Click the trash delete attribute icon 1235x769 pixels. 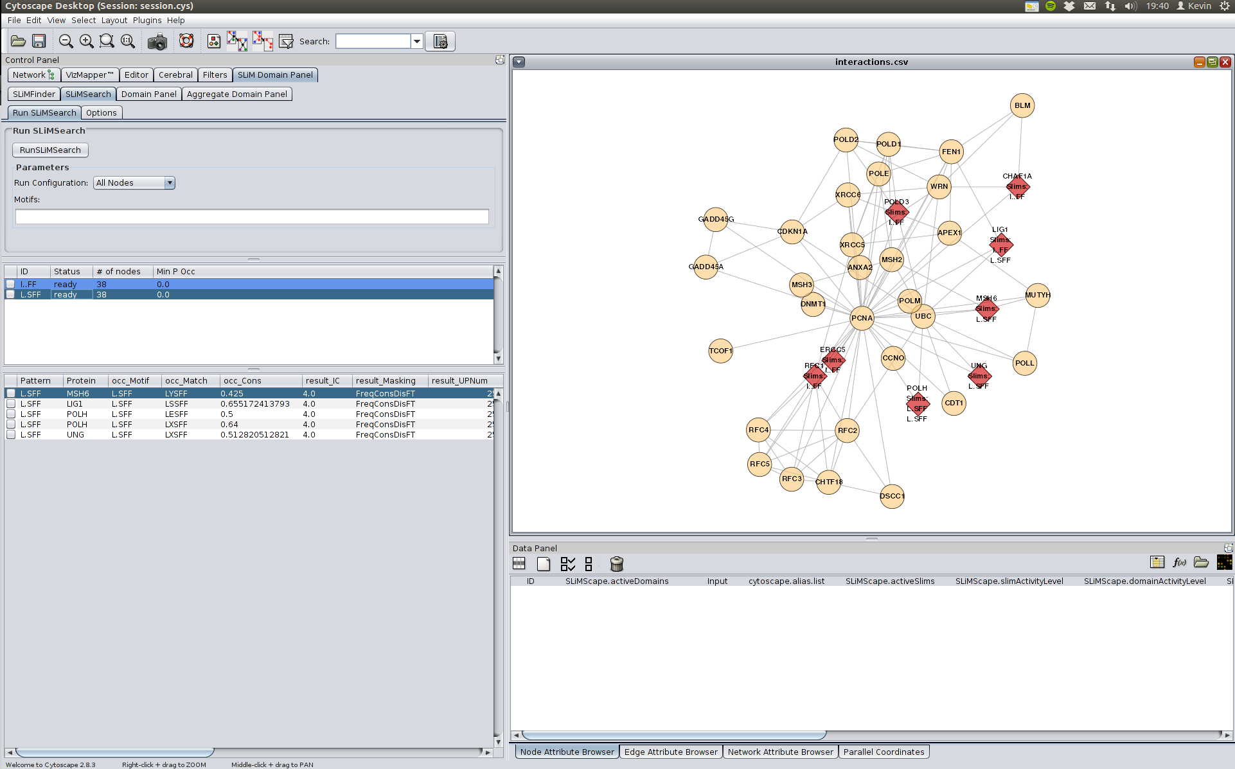(x=616, y=564)
